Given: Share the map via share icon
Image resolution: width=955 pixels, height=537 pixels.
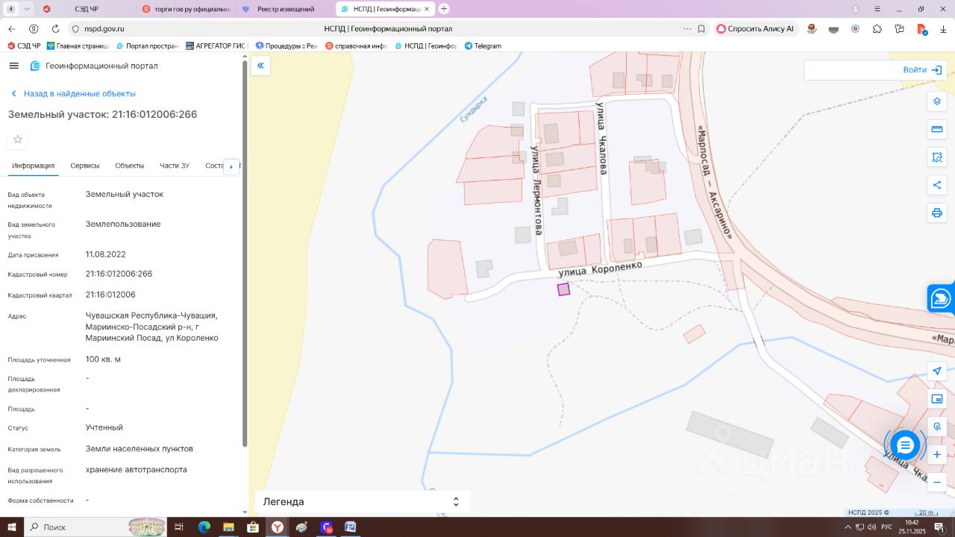Looking at the screenshot, I should (937, 185).
